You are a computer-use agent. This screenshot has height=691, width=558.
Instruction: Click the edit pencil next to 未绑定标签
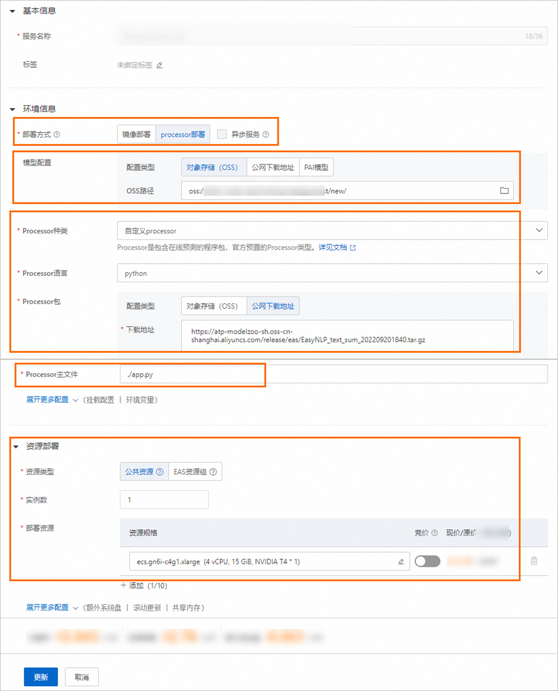pos(160,65)
